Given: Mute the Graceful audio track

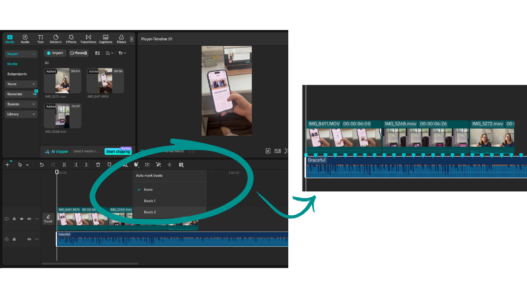Looking at the screenshot, I should click(x=29, y=239).
